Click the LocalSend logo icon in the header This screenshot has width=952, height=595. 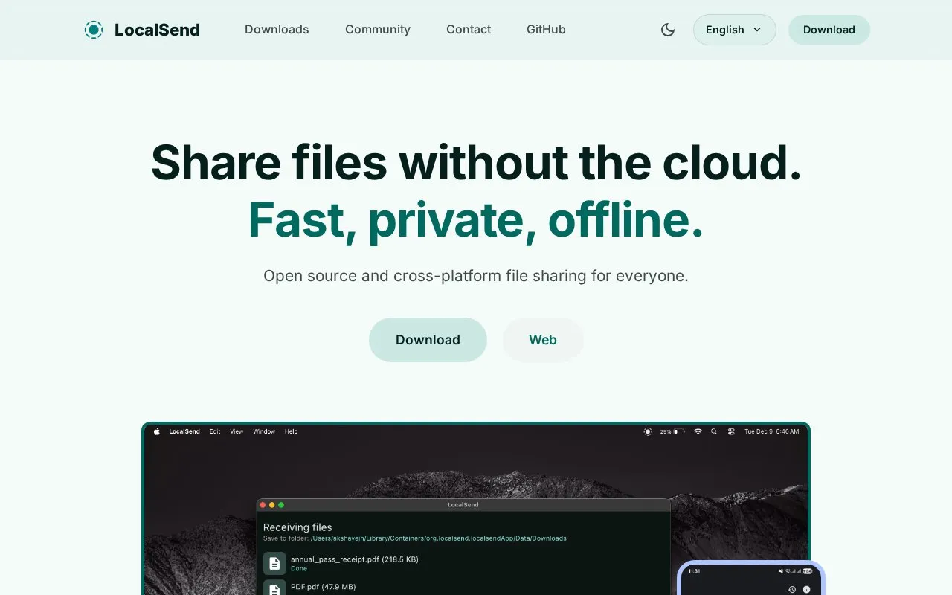point(94,30)
